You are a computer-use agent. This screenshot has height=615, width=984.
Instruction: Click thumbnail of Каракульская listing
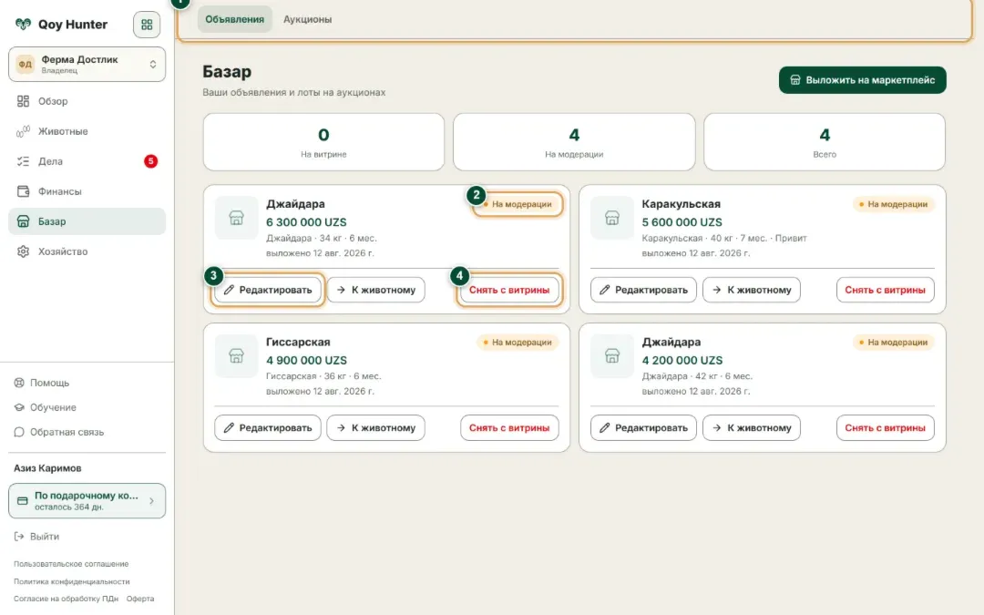[612, 218]
